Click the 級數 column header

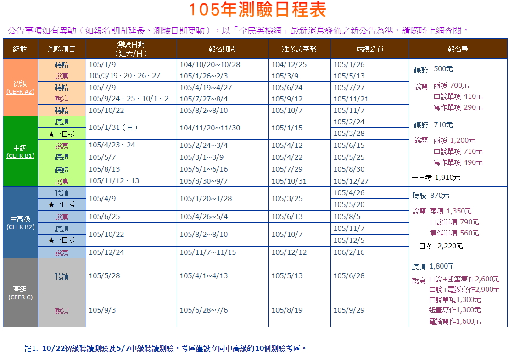(20, 49)
